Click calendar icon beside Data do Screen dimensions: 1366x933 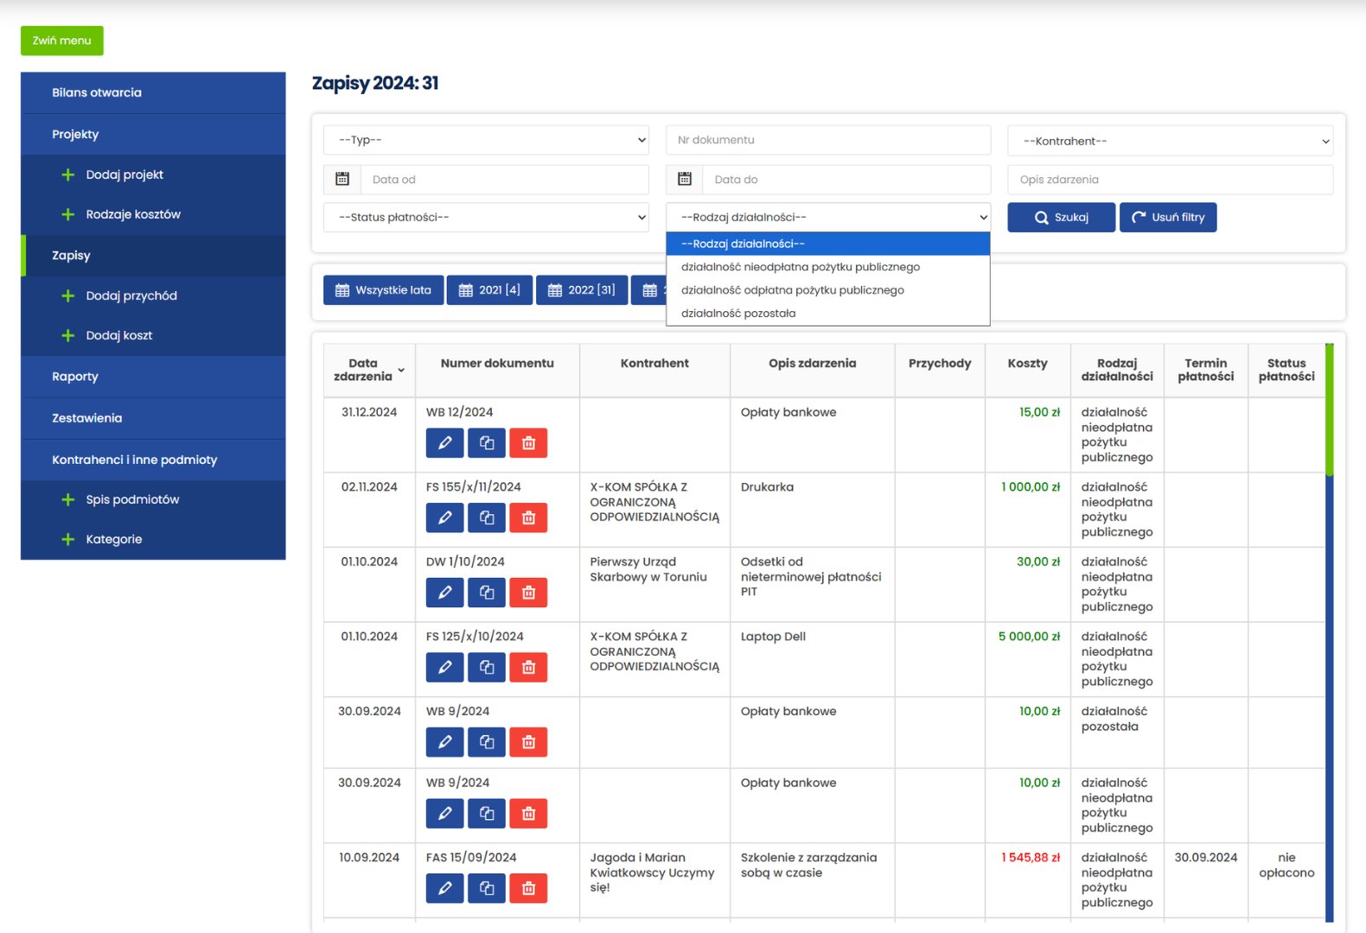tap(685, 180)
